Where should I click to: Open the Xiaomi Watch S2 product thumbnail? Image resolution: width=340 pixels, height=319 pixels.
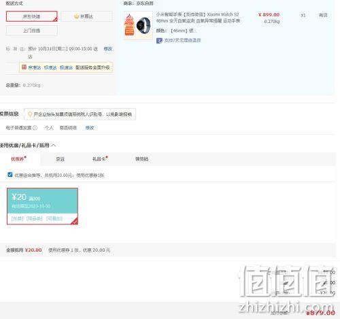pos(138,25)
